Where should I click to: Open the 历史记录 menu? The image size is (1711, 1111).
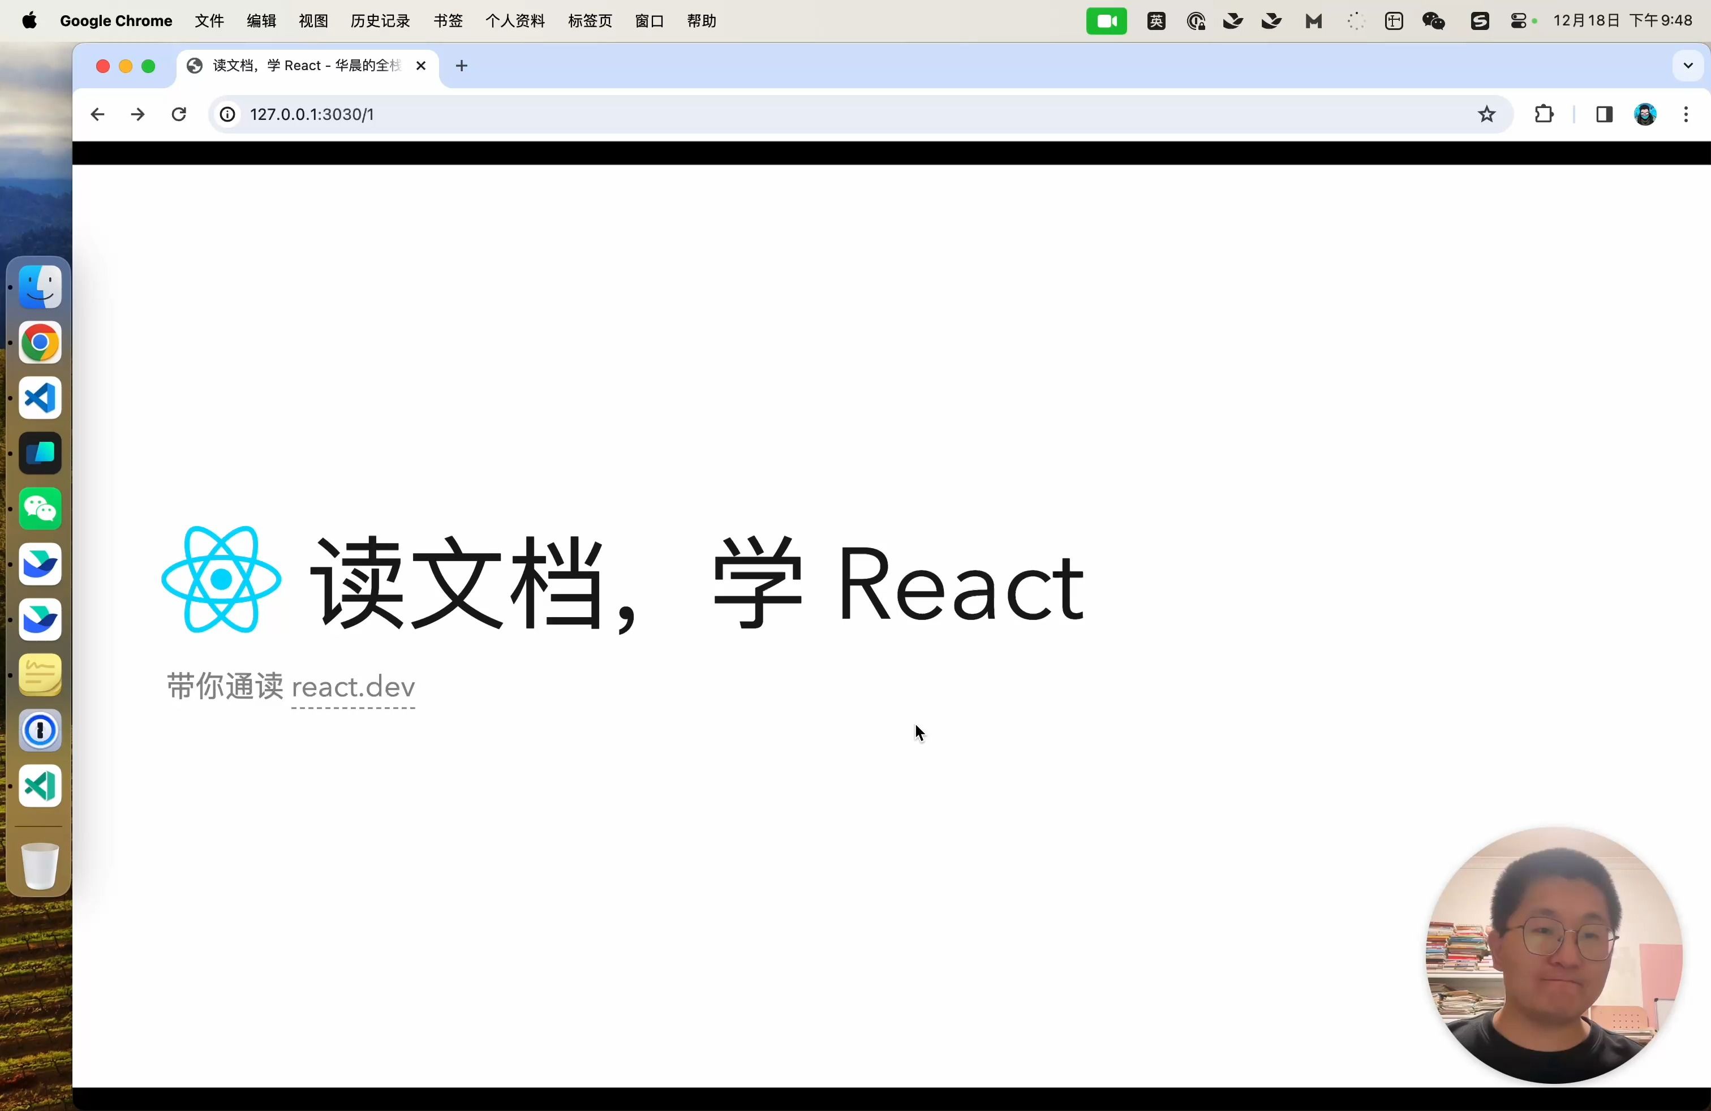click(380, 21)
